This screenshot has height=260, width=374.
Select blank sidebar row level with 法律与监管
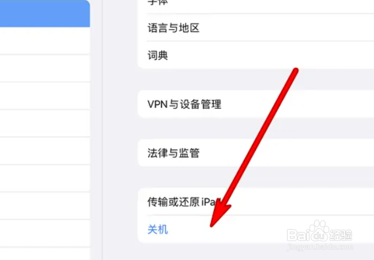coord(45,151)
